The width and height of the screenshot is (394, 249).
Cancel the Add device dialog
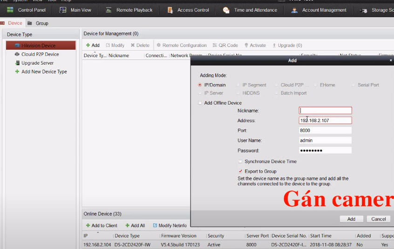coord(379,219)
